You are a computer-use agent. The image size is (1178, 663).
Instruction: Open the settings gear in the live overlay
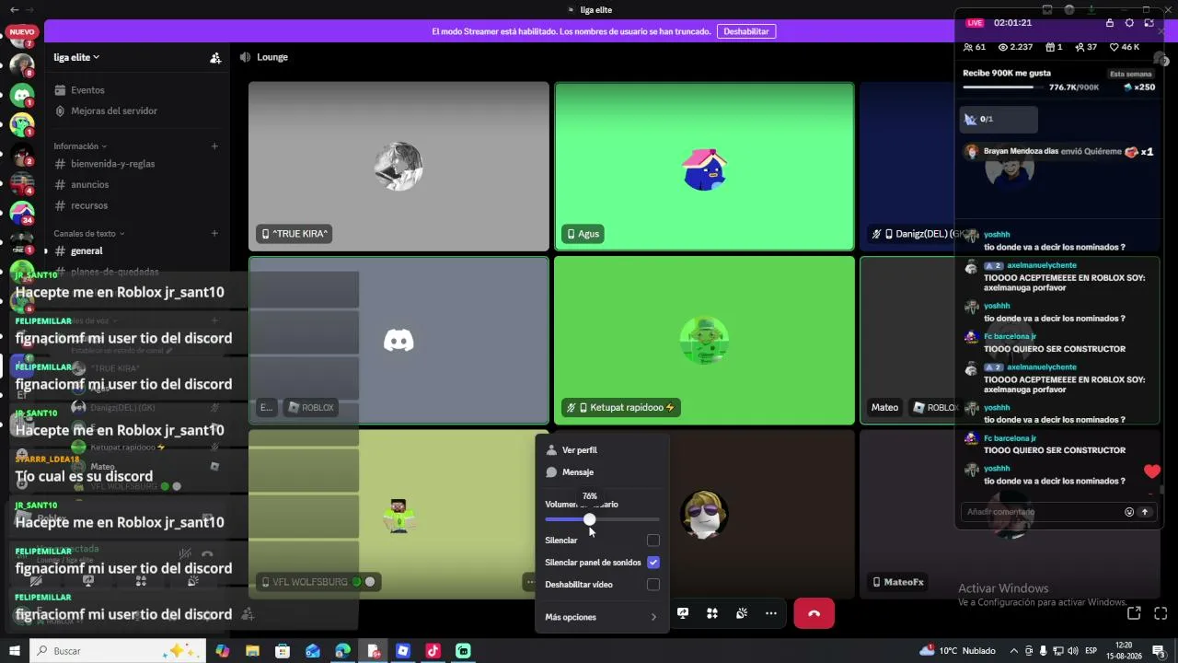(1129, 23)
